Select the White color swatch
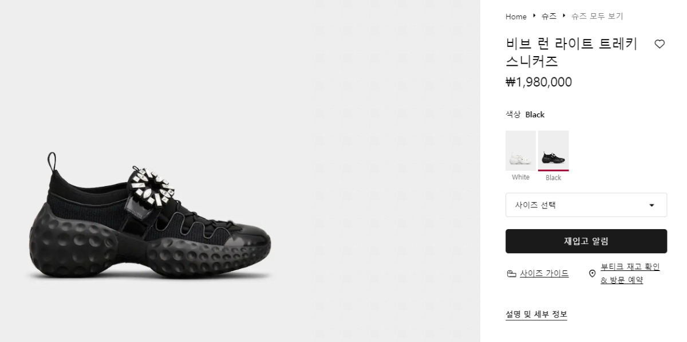Screen dimensions: 687x342 pos(520,150)
